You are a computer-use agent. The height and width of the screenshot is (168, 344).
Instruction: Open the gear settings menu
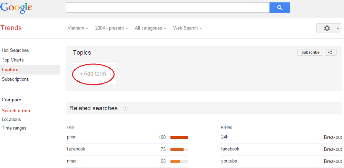(x=328, y=29)
